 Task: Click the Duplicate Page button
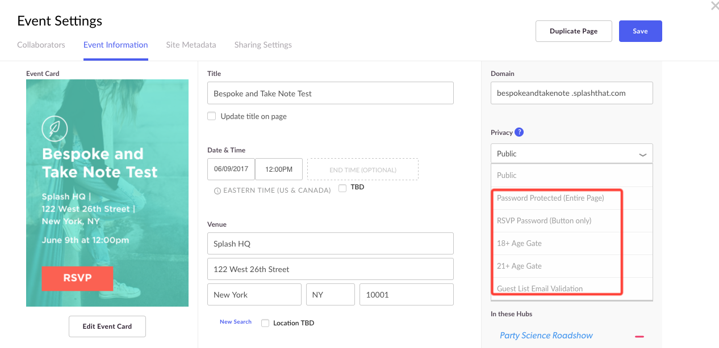(574, 31)
